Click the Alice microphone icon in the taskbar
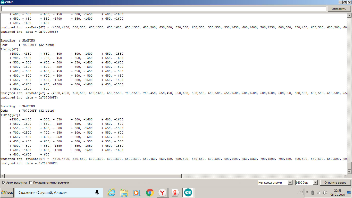This screenshot has height=198, width=352. point(97,193)
